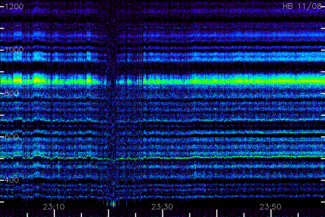The width and height of the screenshot is (325, 217).
Task: Click the HB 11/08 station label
Action: 302,6
